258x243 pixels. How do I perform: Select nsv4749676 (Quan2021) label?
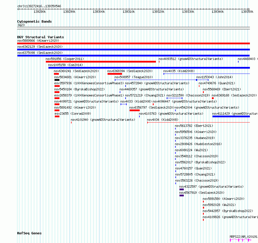tap(217, 83)
